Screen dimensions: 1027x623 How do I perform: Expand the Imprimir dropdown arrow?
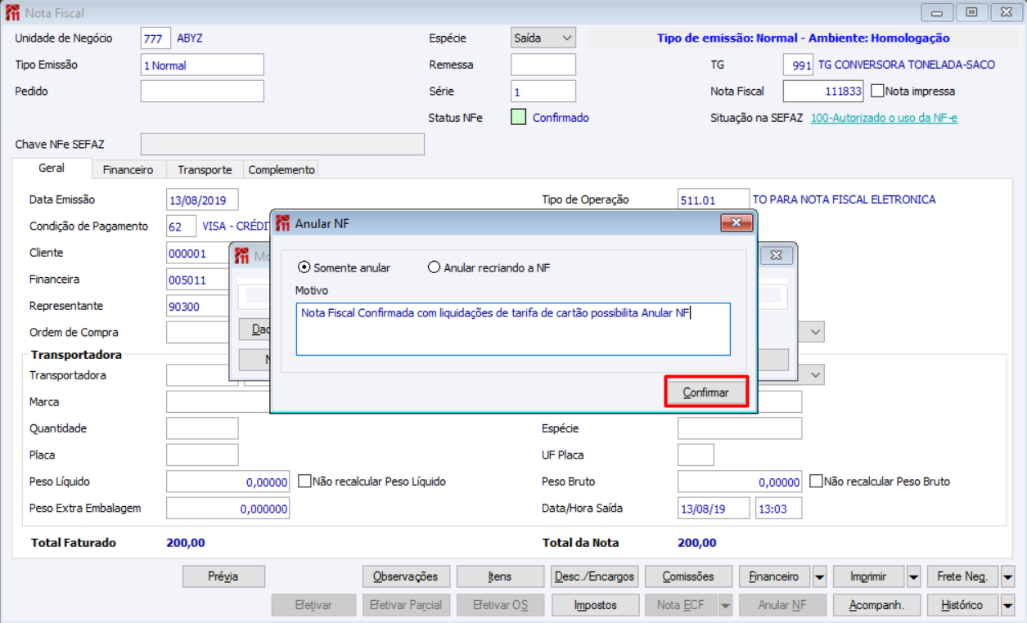pyautogui.click(x=913, y=576)
